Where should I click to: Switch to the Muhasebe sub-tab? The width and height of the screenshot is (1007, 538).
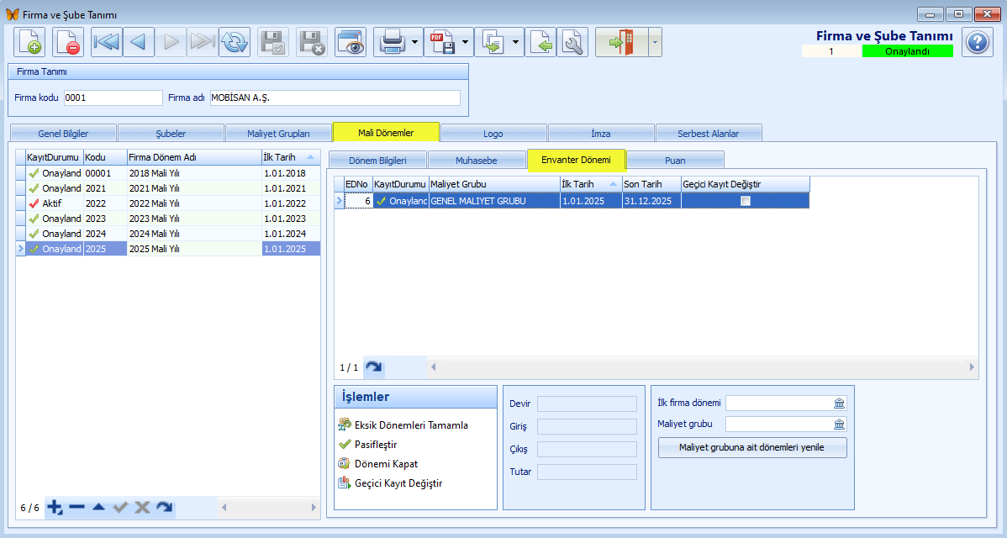477,161
